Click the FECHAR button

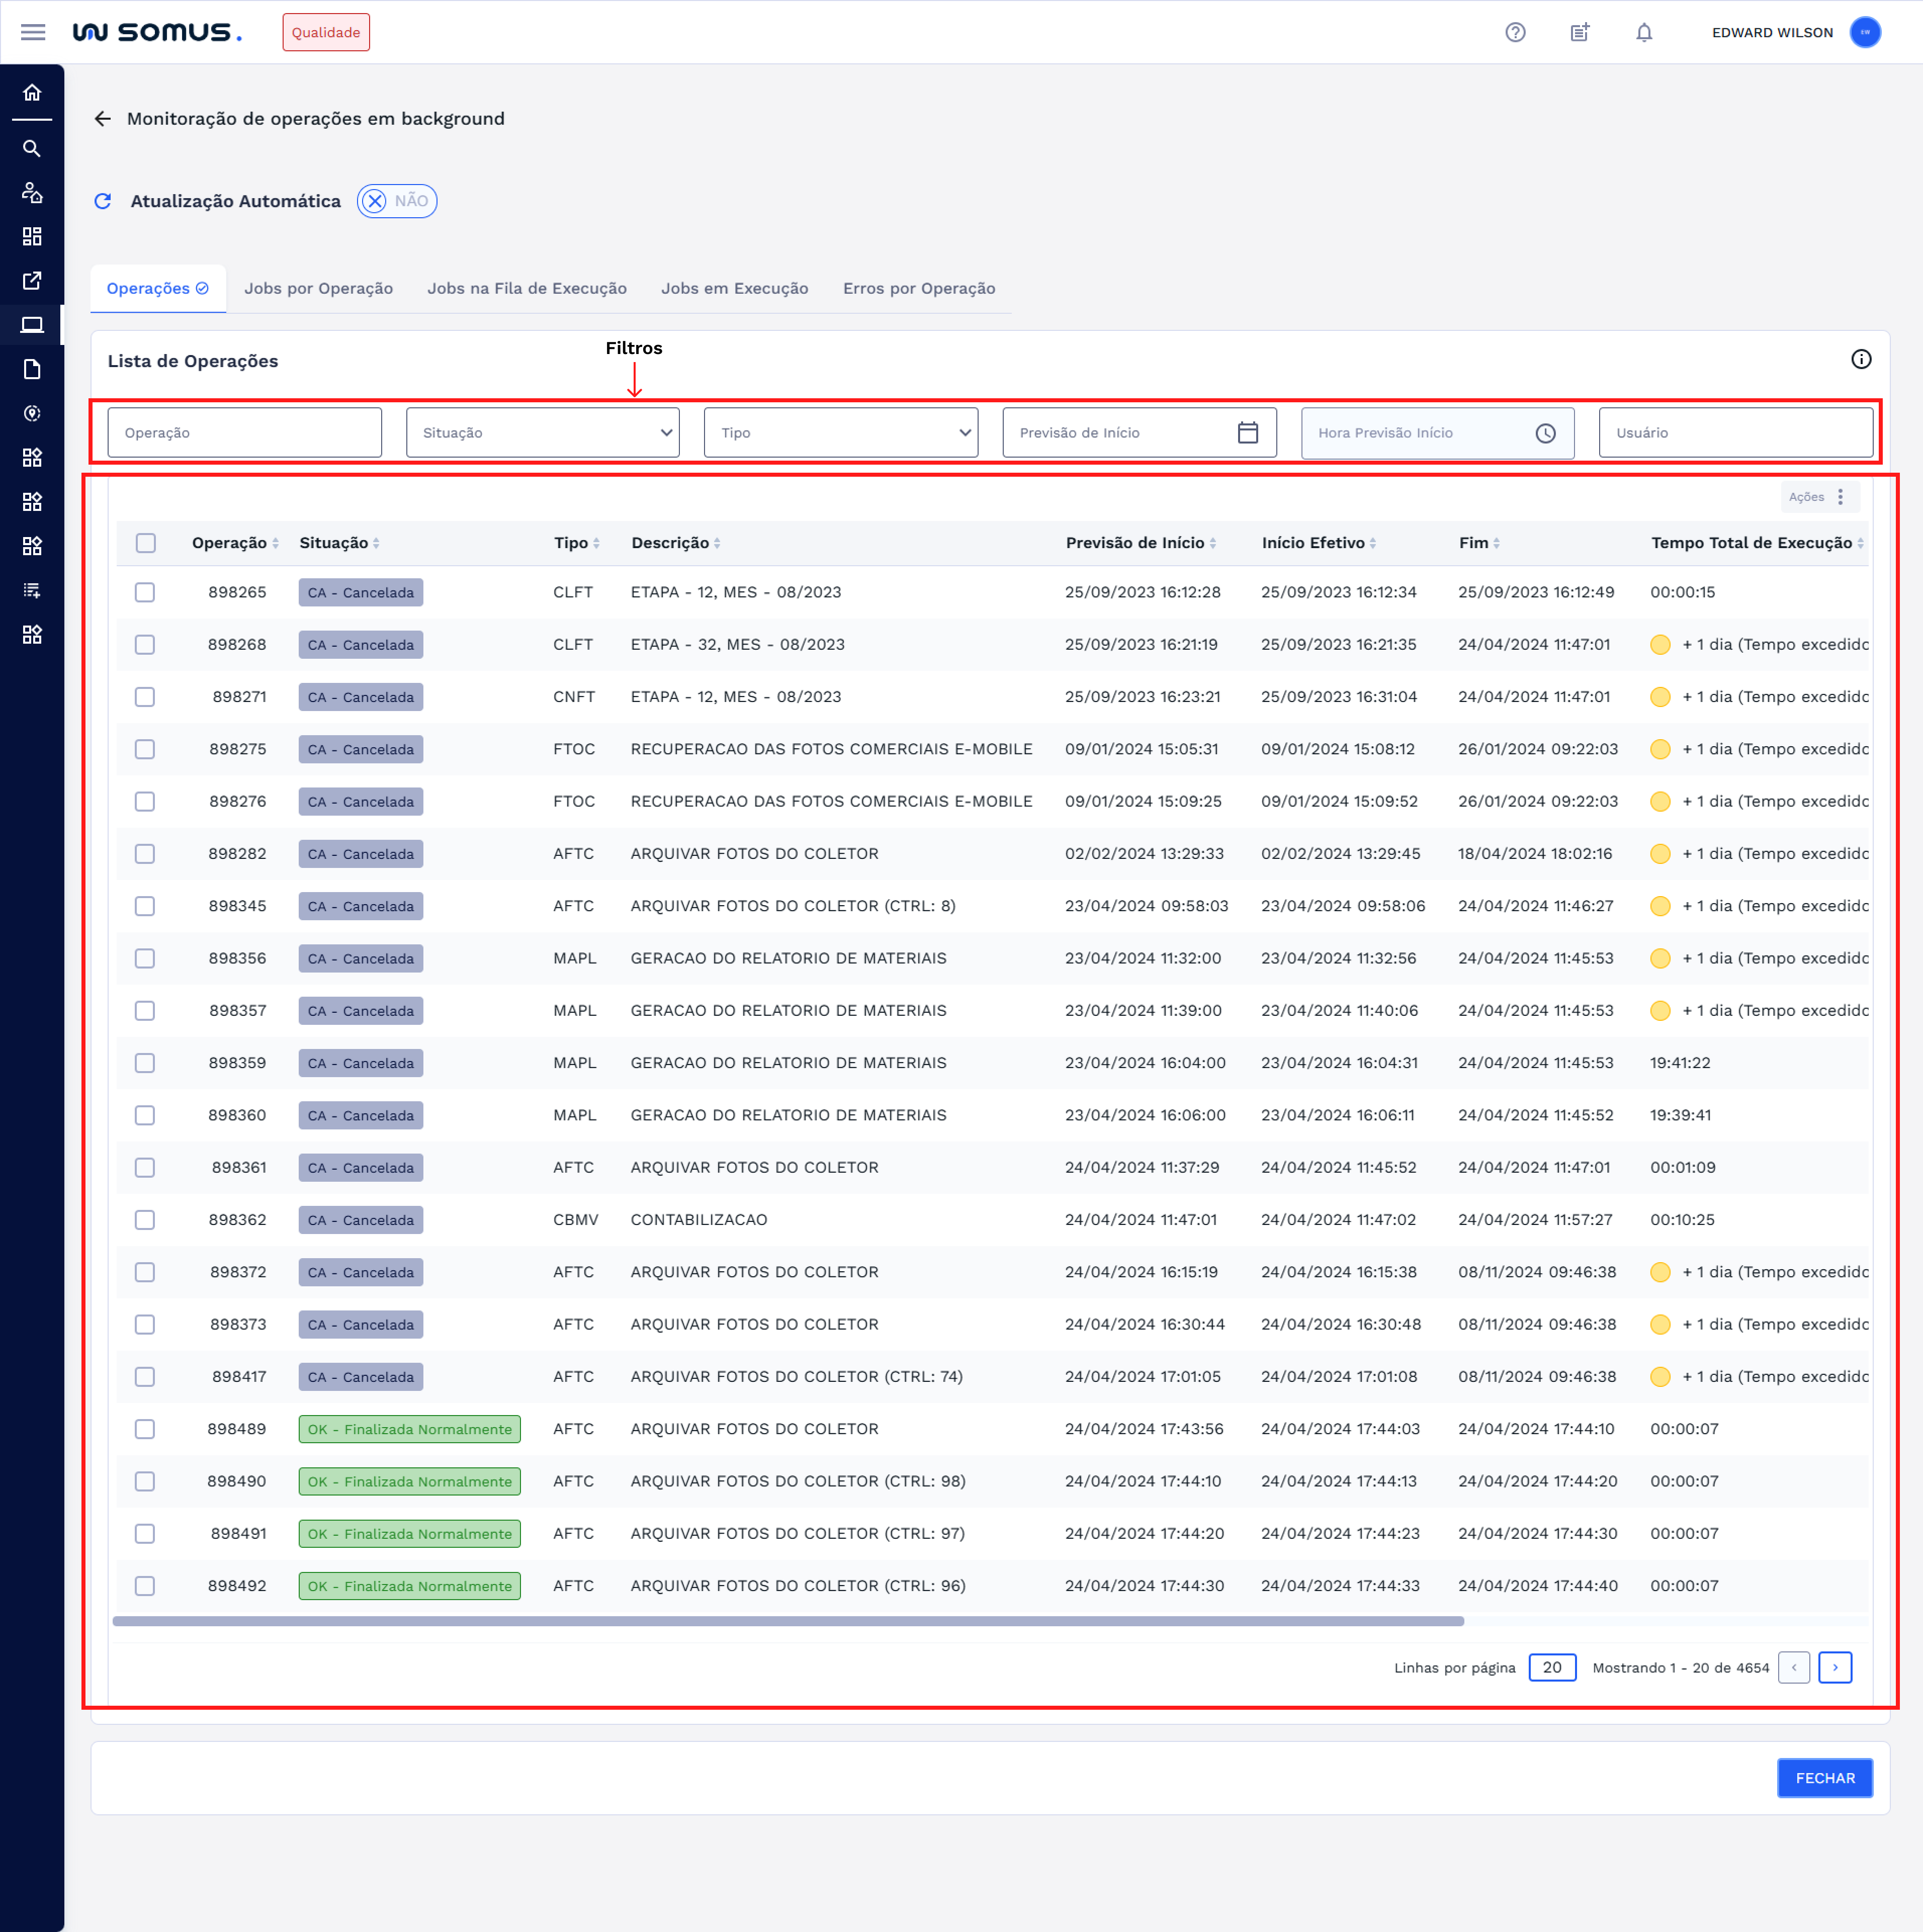tap(1824, 1777)
